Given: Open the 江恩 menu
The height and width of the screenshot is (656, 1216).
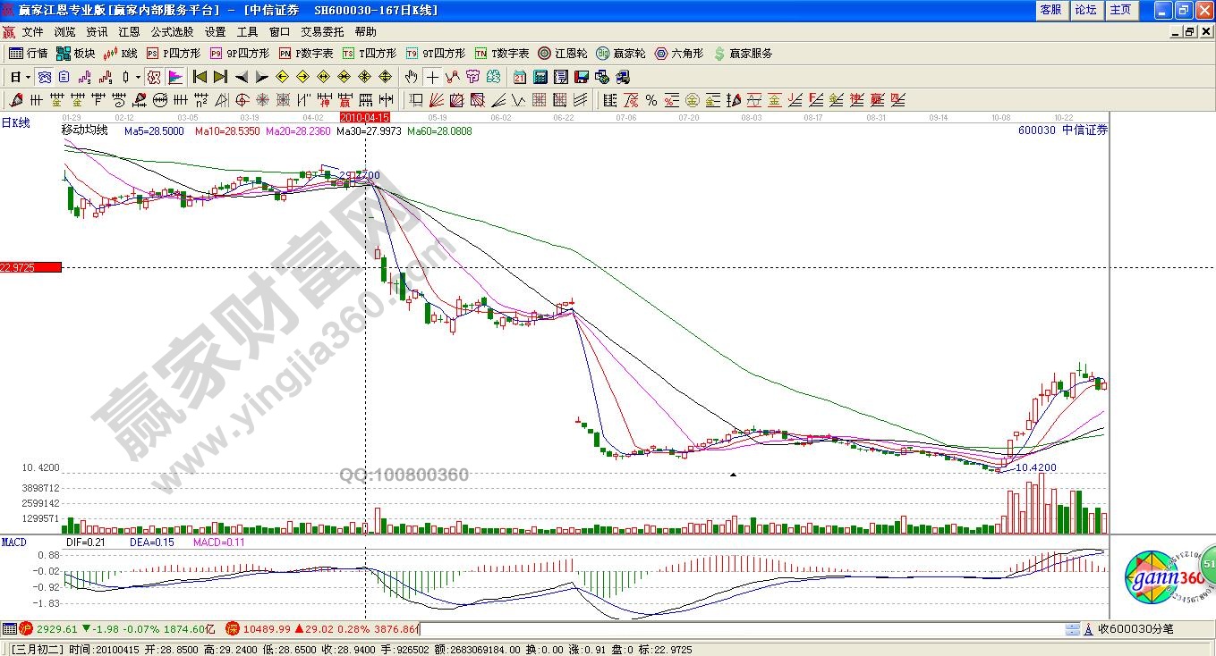Looking at the screenshot, I should click(x=129, y=31).
